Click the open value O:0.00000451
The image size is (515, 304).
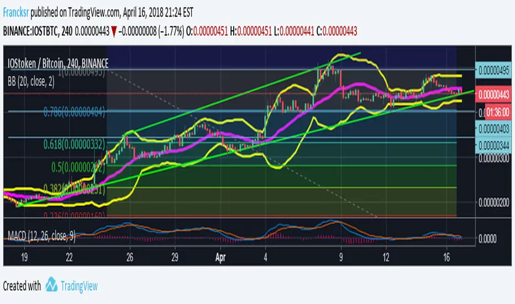(x=207, y=32)
